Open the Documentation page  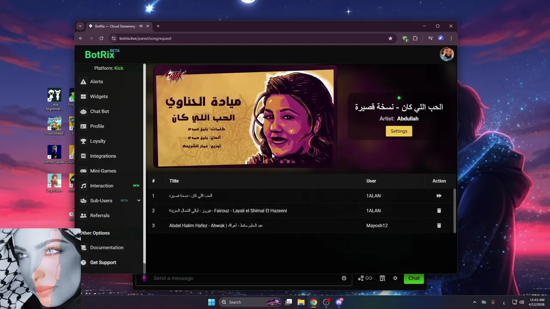tap(107, 248)
